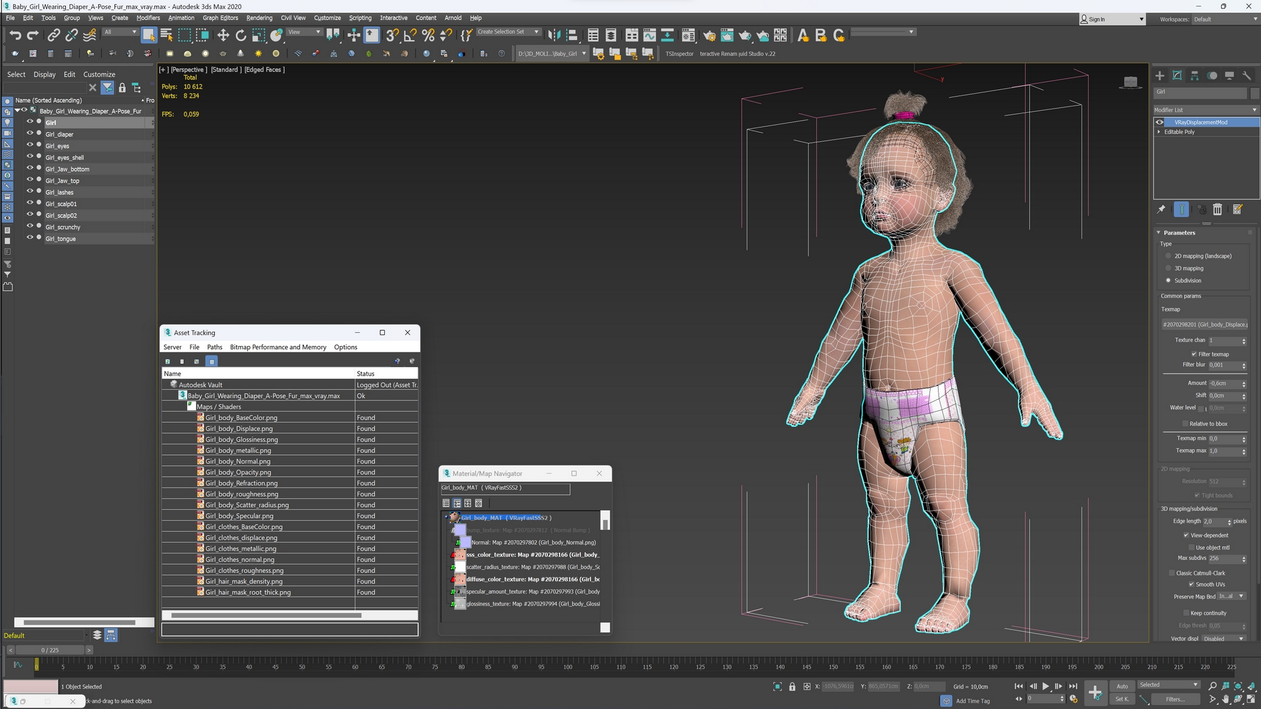Click the Undo arrow icon
The height and width of the screenshot is (709, 1261).
pos(14,35)
